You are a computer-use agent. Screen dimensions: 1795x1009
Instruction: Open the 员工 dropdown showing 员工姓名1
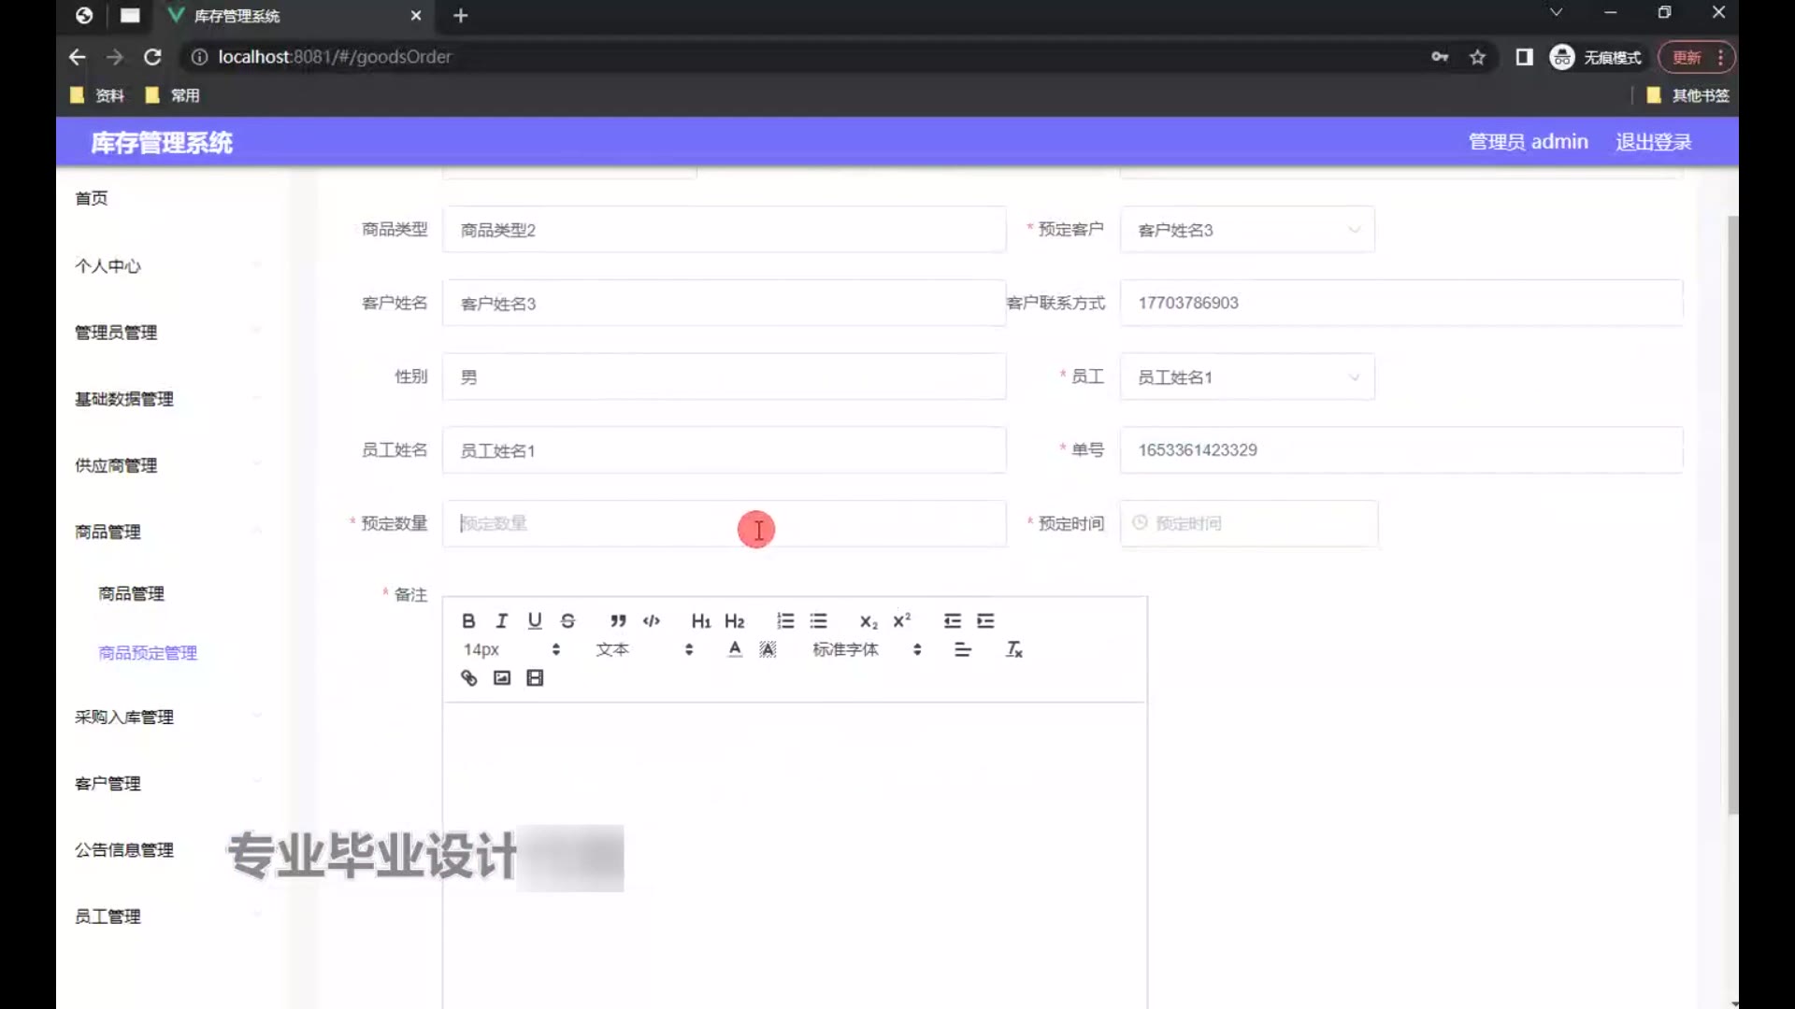[x=1247, y=377]
